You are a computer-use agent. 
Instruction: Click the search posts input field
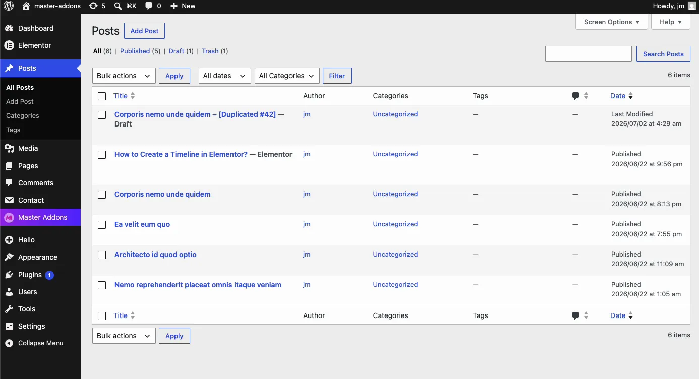tap(589, 54)
